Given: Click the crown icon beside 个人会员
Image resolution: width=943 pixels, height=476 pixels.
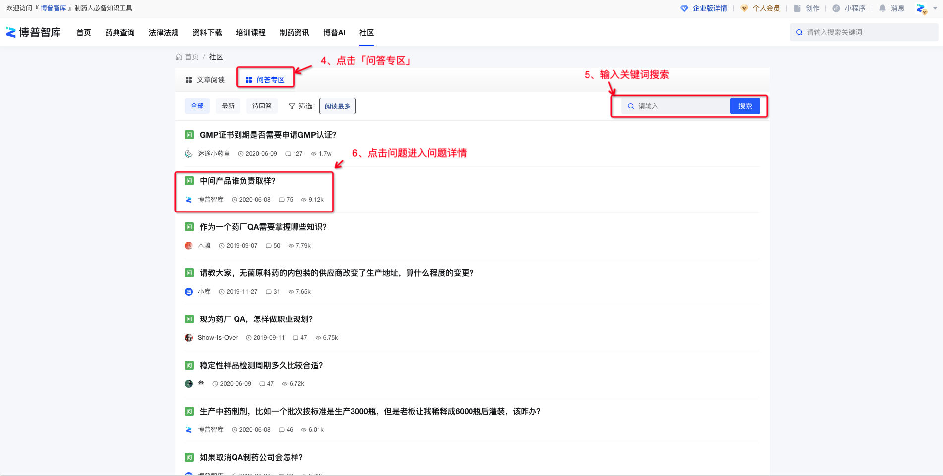Looking at the screenshot, I should point(744,8).
